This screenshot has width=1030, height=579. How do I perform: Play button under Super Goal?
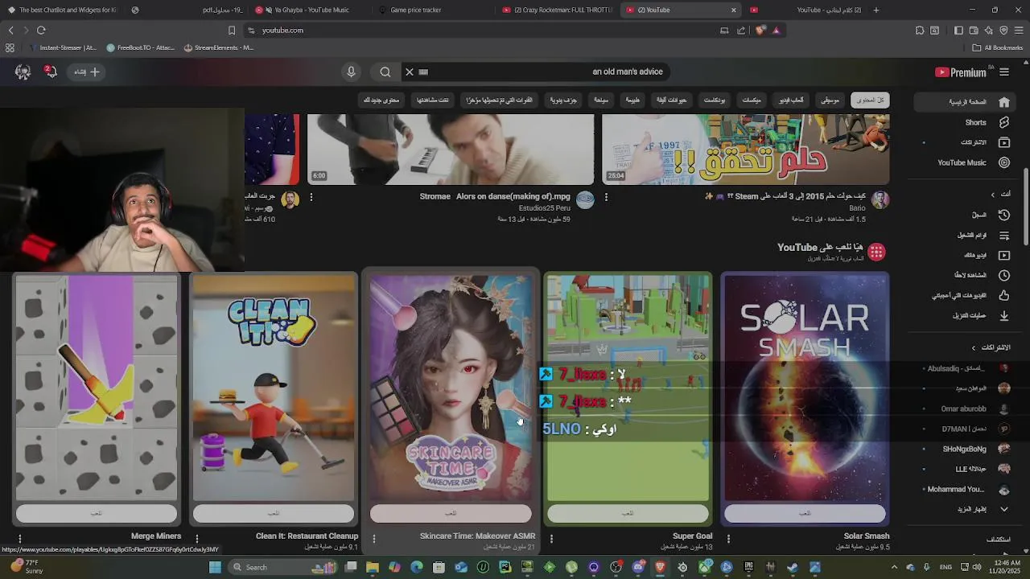click(628, 513)
